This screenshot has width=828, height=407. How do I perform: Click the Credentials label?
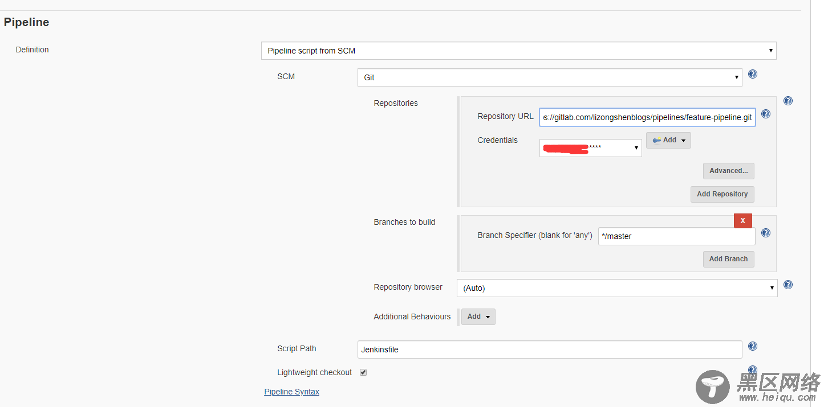click(x=498, y=140)
